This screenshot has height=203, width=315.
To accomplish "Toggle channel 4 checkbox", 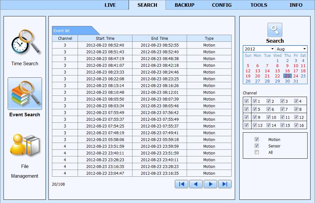I will tap(296, 101).
